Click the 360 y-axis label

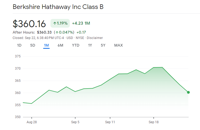pos(18,93)
